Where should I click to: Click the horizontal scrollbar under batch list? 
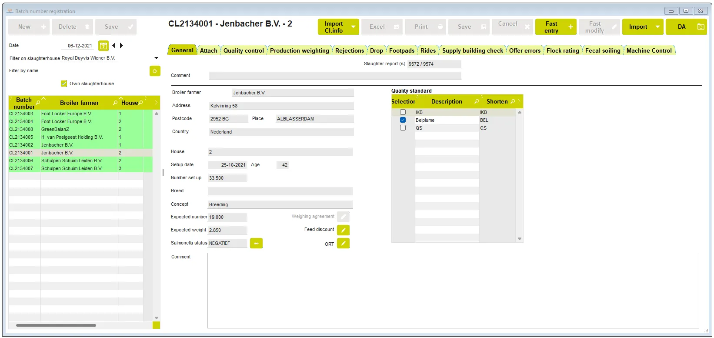point(56,325)
